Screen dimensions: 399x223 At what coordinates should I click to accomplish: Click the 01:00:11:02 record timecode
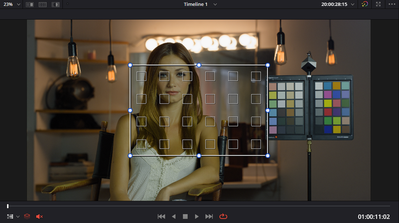pyautogui.click(x=374, y=216)
